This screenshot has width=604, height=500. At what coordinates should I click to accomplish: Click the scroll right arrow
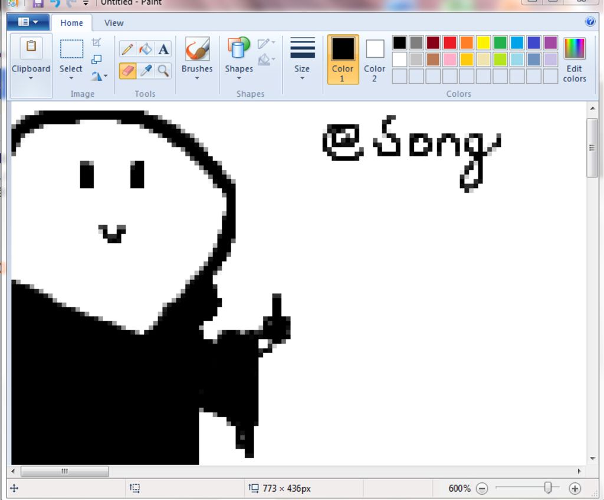(579, 471)
